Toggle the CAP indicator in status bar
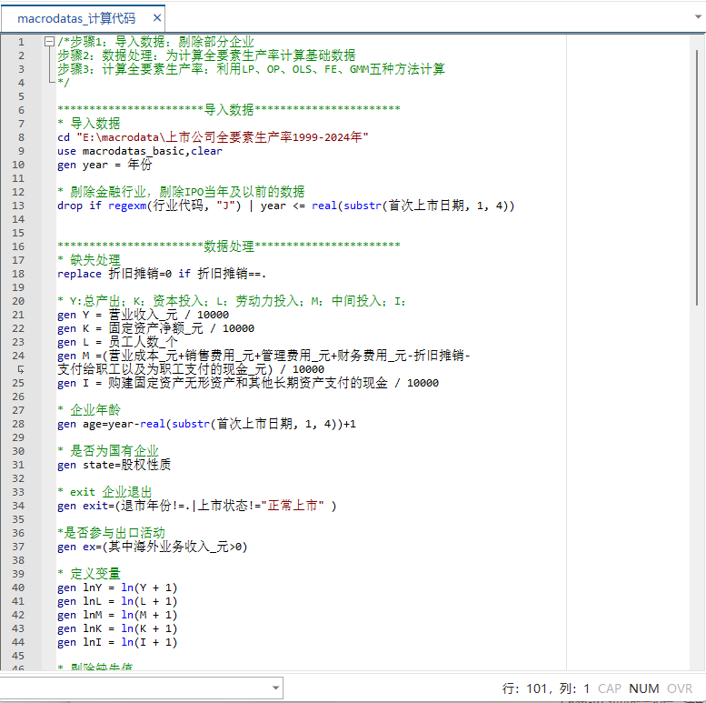This screenshot has width=706, height=703. (x=610, y=688)
